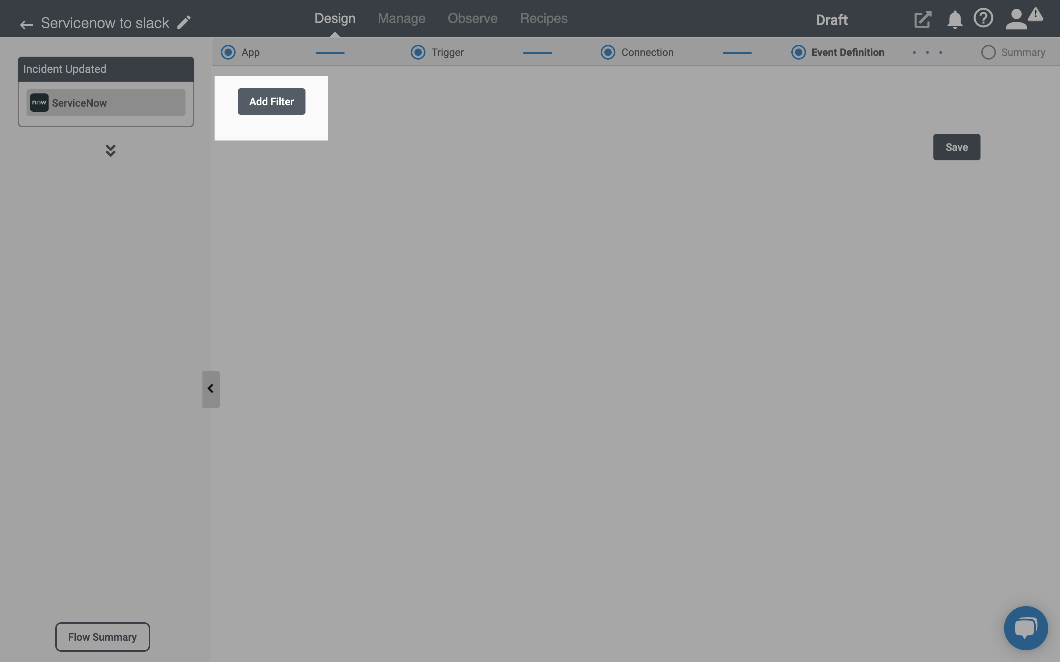Click the Incident Updated header
The width and height of the screenshot is (1060, 662).
coord(106,69)
